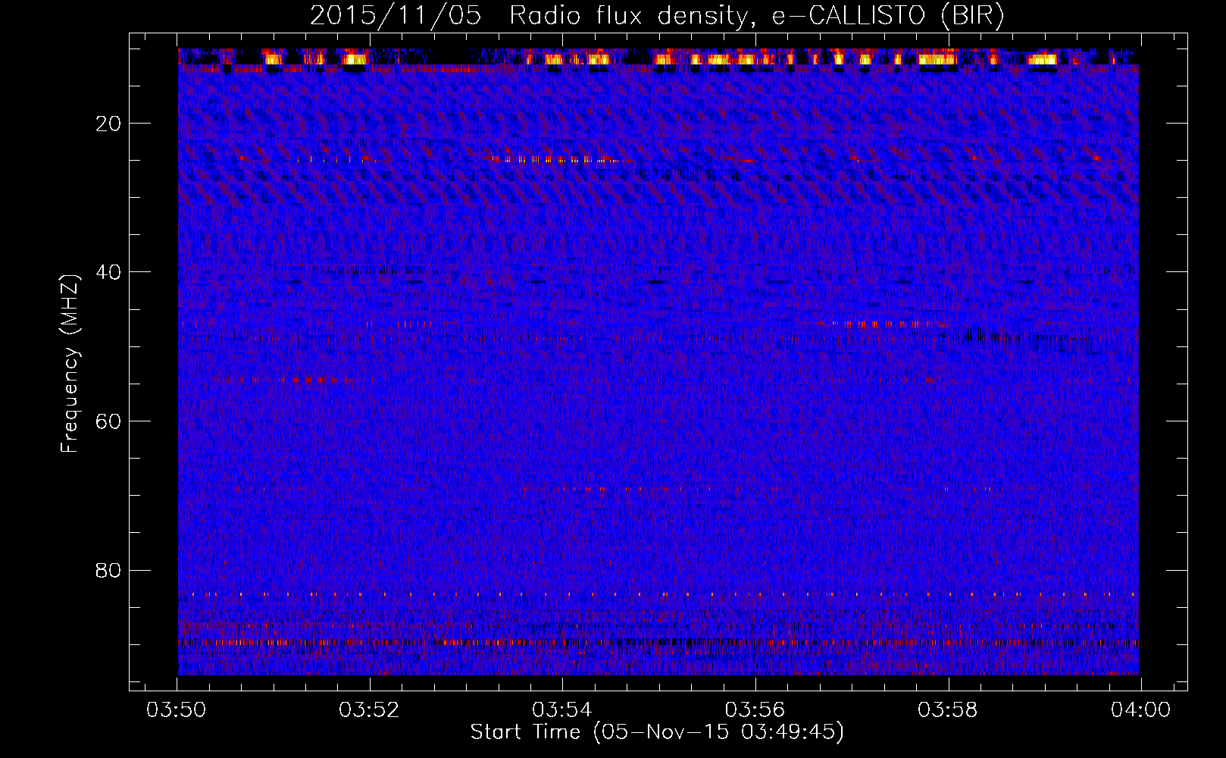Click the 03:54 time tick label

pos(562,710)
